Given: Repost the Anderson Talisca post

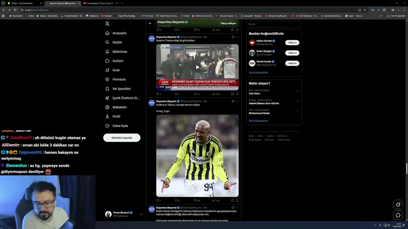Looking at the screenshot, I should (x=176, y=200).
